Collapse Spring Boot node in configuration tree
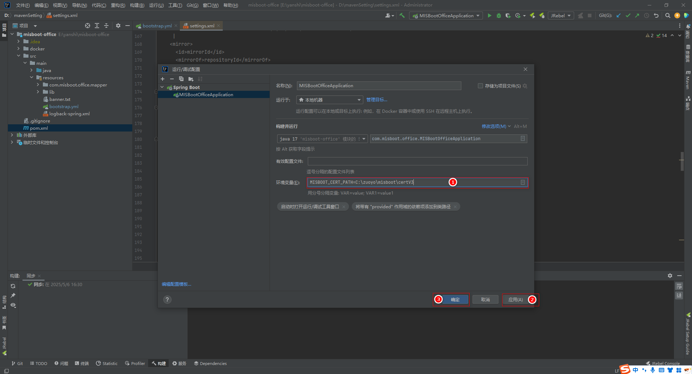Viewport: 692px width, 374px height. pos(162,87)
